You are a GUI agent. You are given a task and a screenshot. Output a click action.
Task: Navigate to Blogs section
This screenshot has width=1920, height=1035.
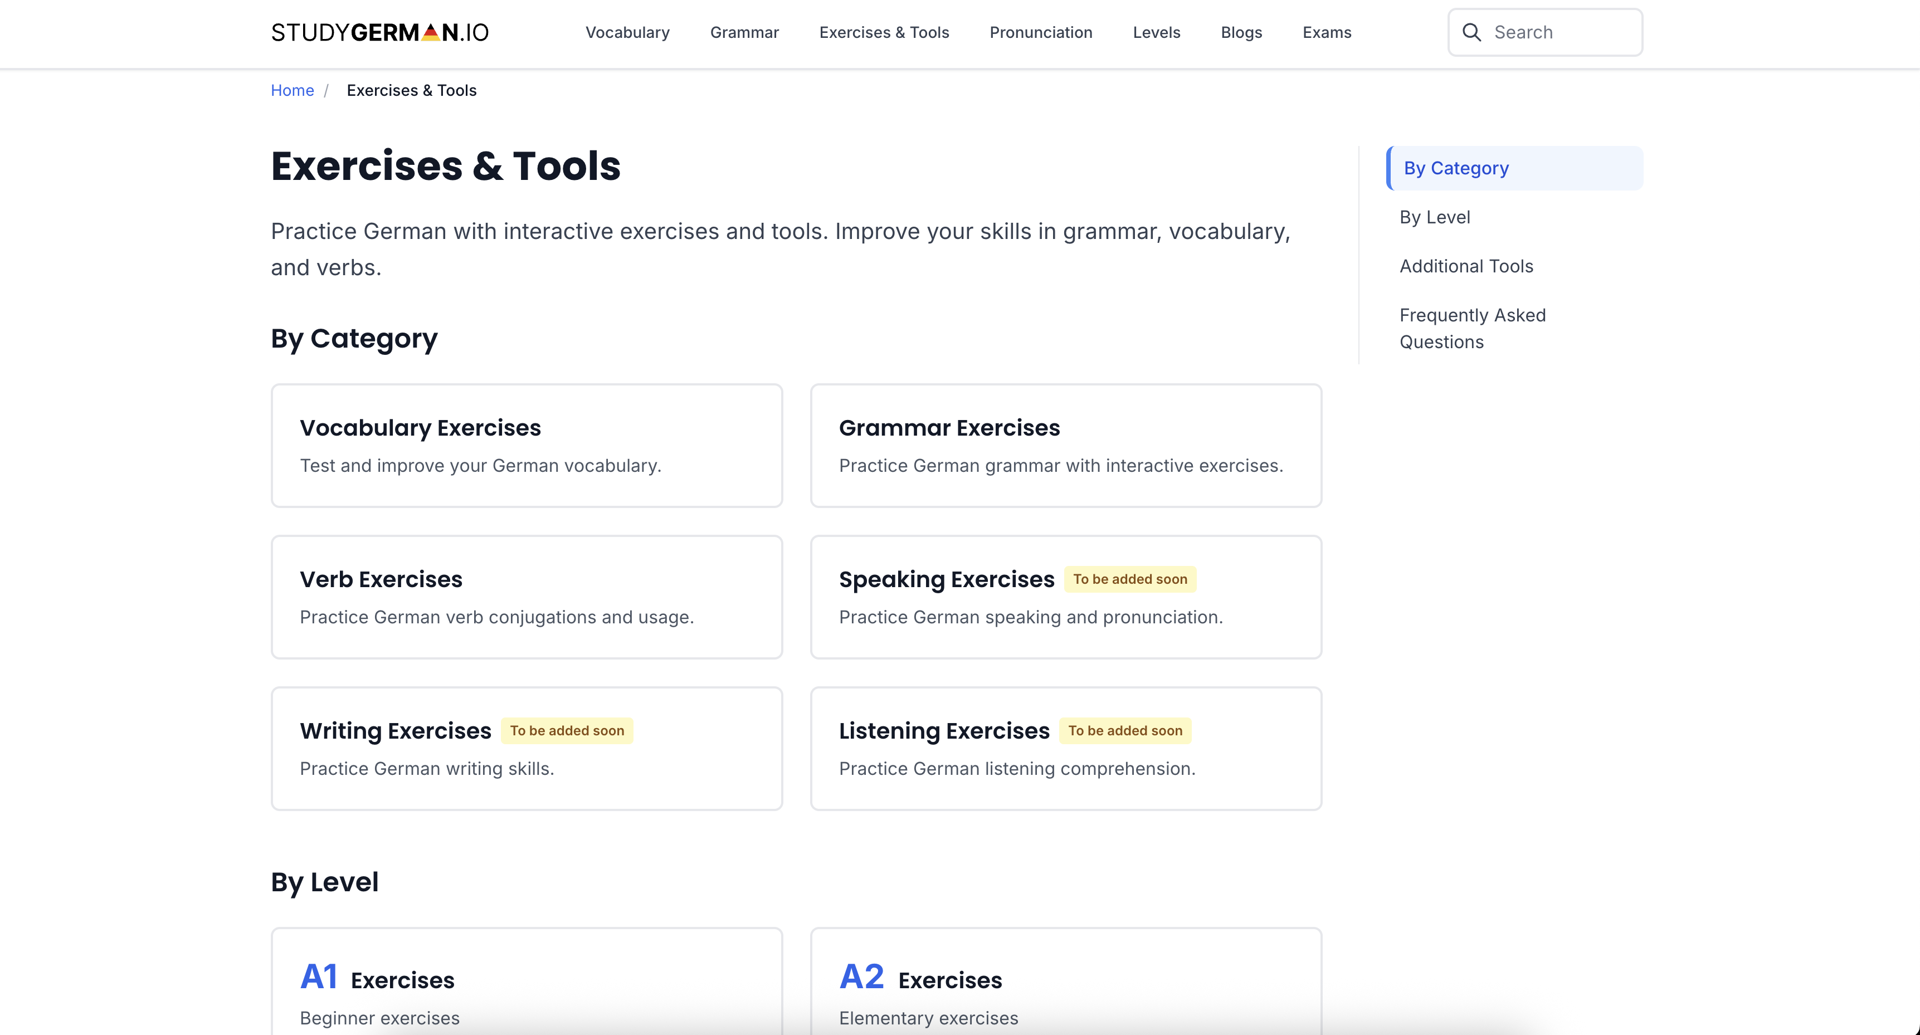[1241, 32]
